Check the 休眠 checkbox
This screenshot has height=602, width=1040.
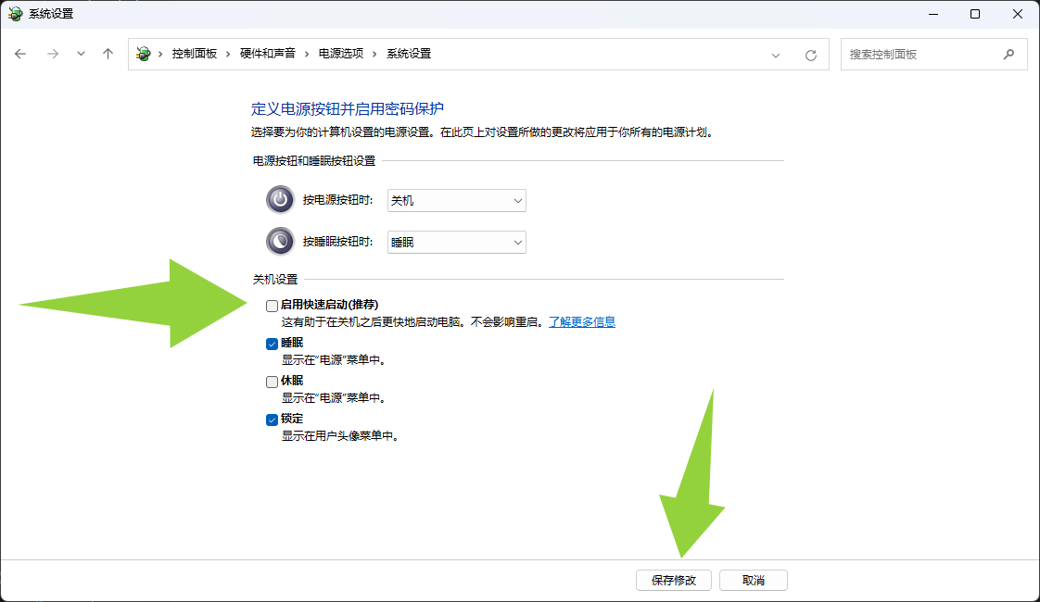click(x=272, y=382)
